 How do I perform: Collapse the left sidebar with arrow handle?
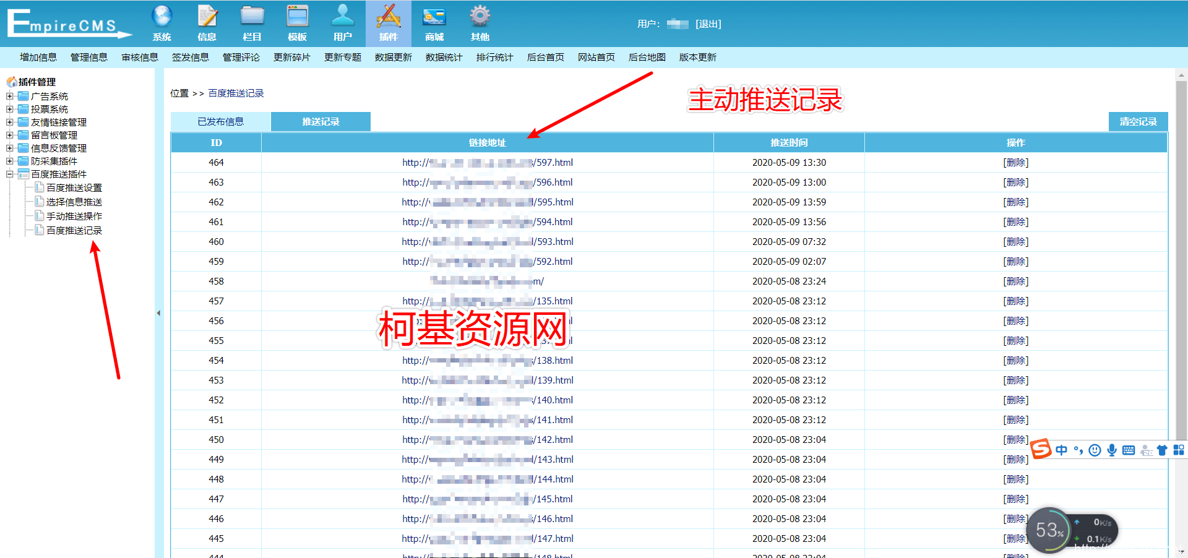(158, 313)
